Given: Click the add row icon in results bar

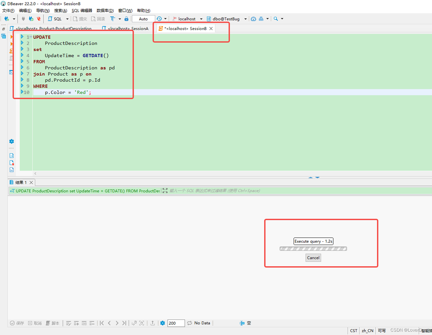Looking at the screenshot, I should point(76,323).
